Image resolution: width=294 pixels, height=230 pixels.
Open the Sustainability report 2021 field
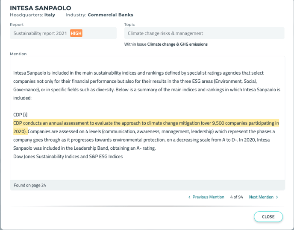63,33
